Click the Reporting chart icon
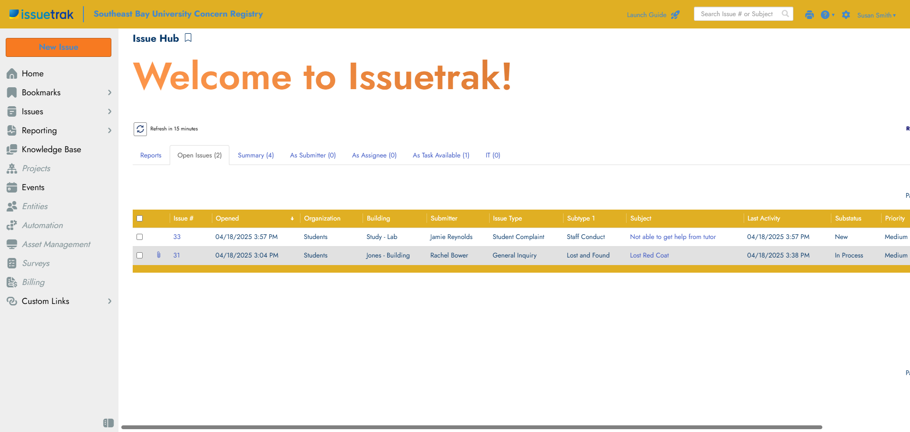 coord(12,130)
